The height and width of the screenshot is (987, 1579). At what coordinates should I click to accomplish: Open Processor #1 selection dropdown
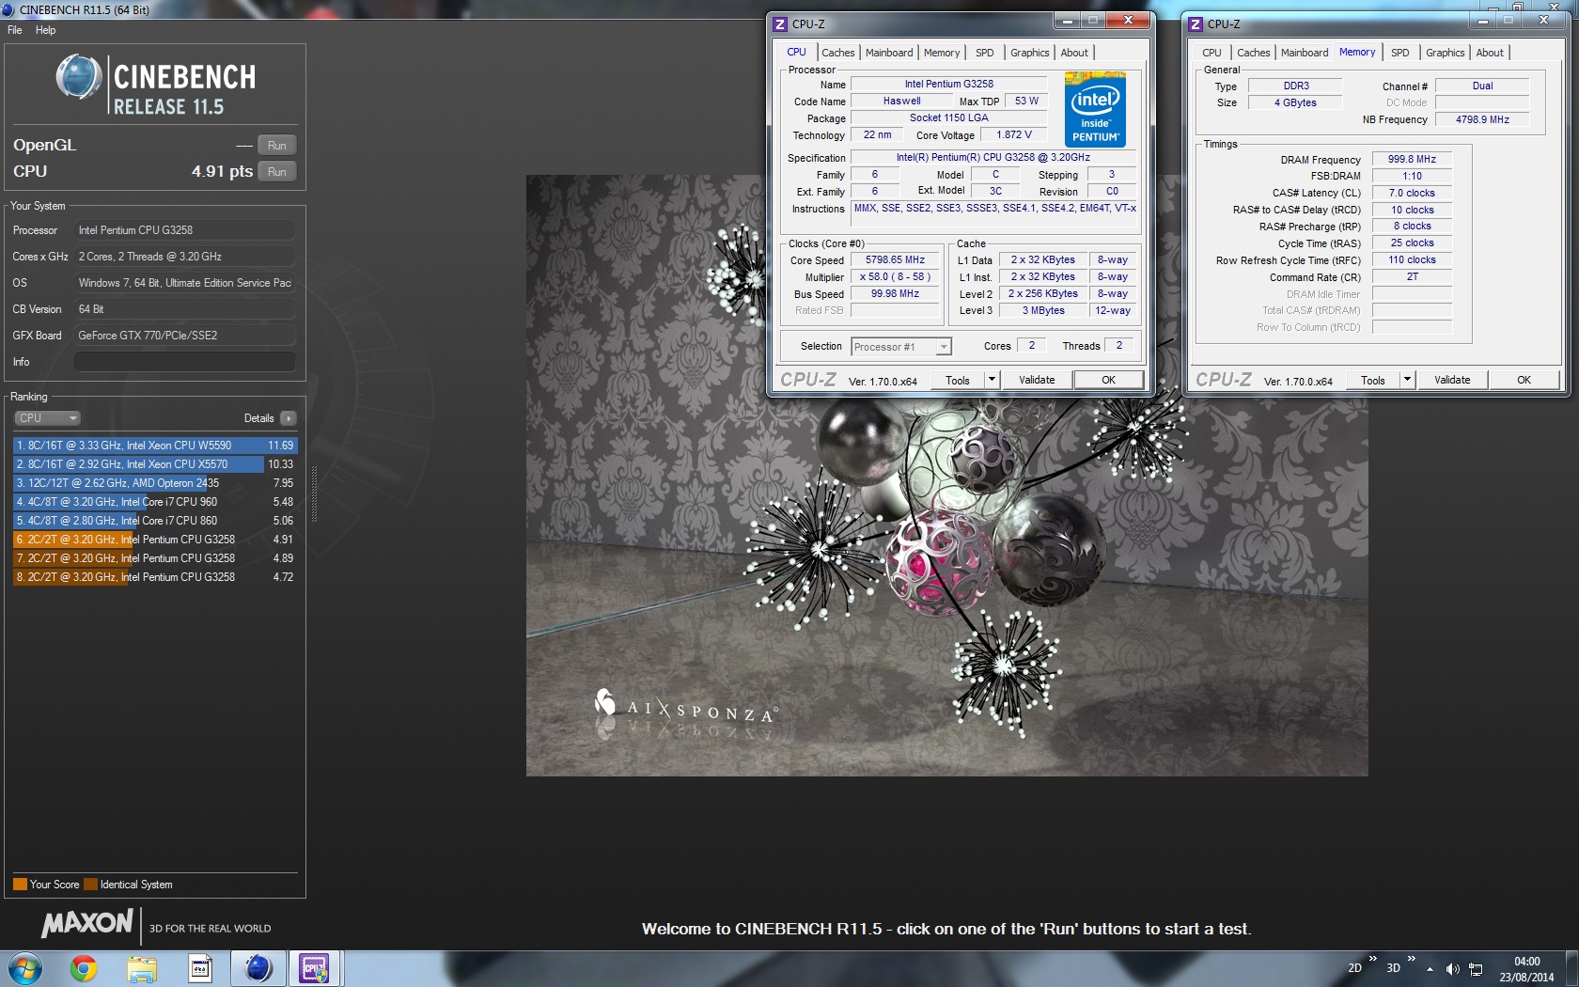pos(901,347)
